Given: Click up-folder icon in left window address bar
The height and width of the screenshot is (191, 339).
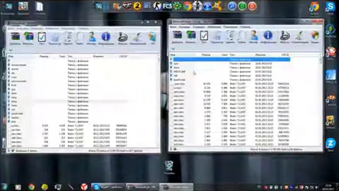Looking at the screenshot, I should (11, 50).
